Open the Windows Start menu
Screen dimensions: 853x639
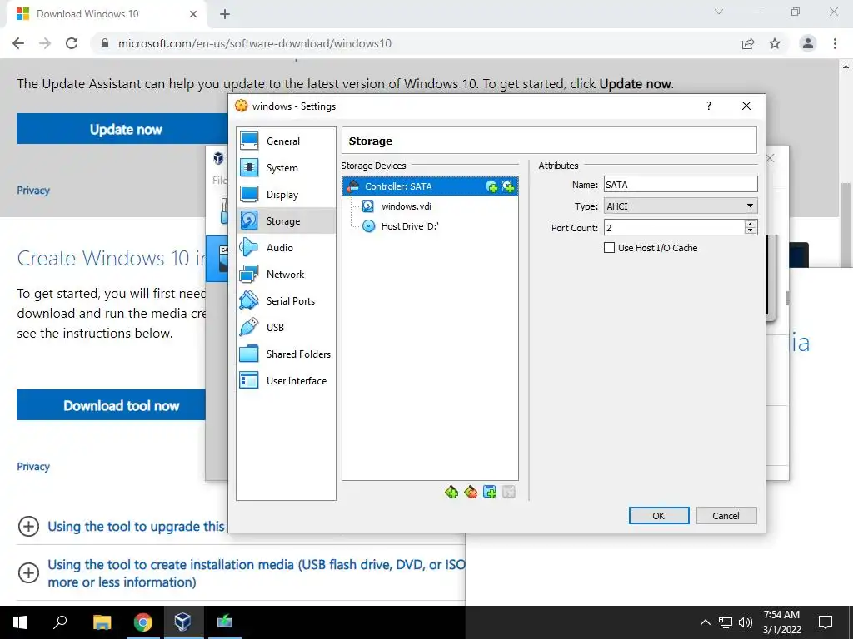[x=20, y=622]
